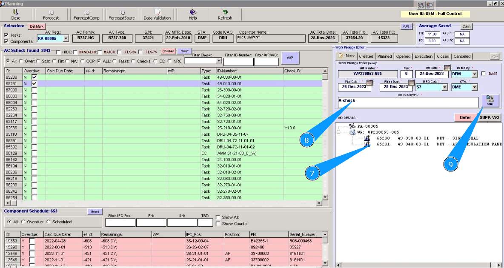The width and height of the screenshot is (504, 268).
Task: Open calendar picker for WP Date
Action: point(447,68)
